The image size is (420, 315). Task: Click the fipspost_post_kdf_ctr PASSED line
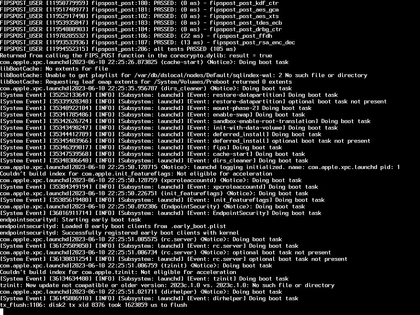[139, 3]
